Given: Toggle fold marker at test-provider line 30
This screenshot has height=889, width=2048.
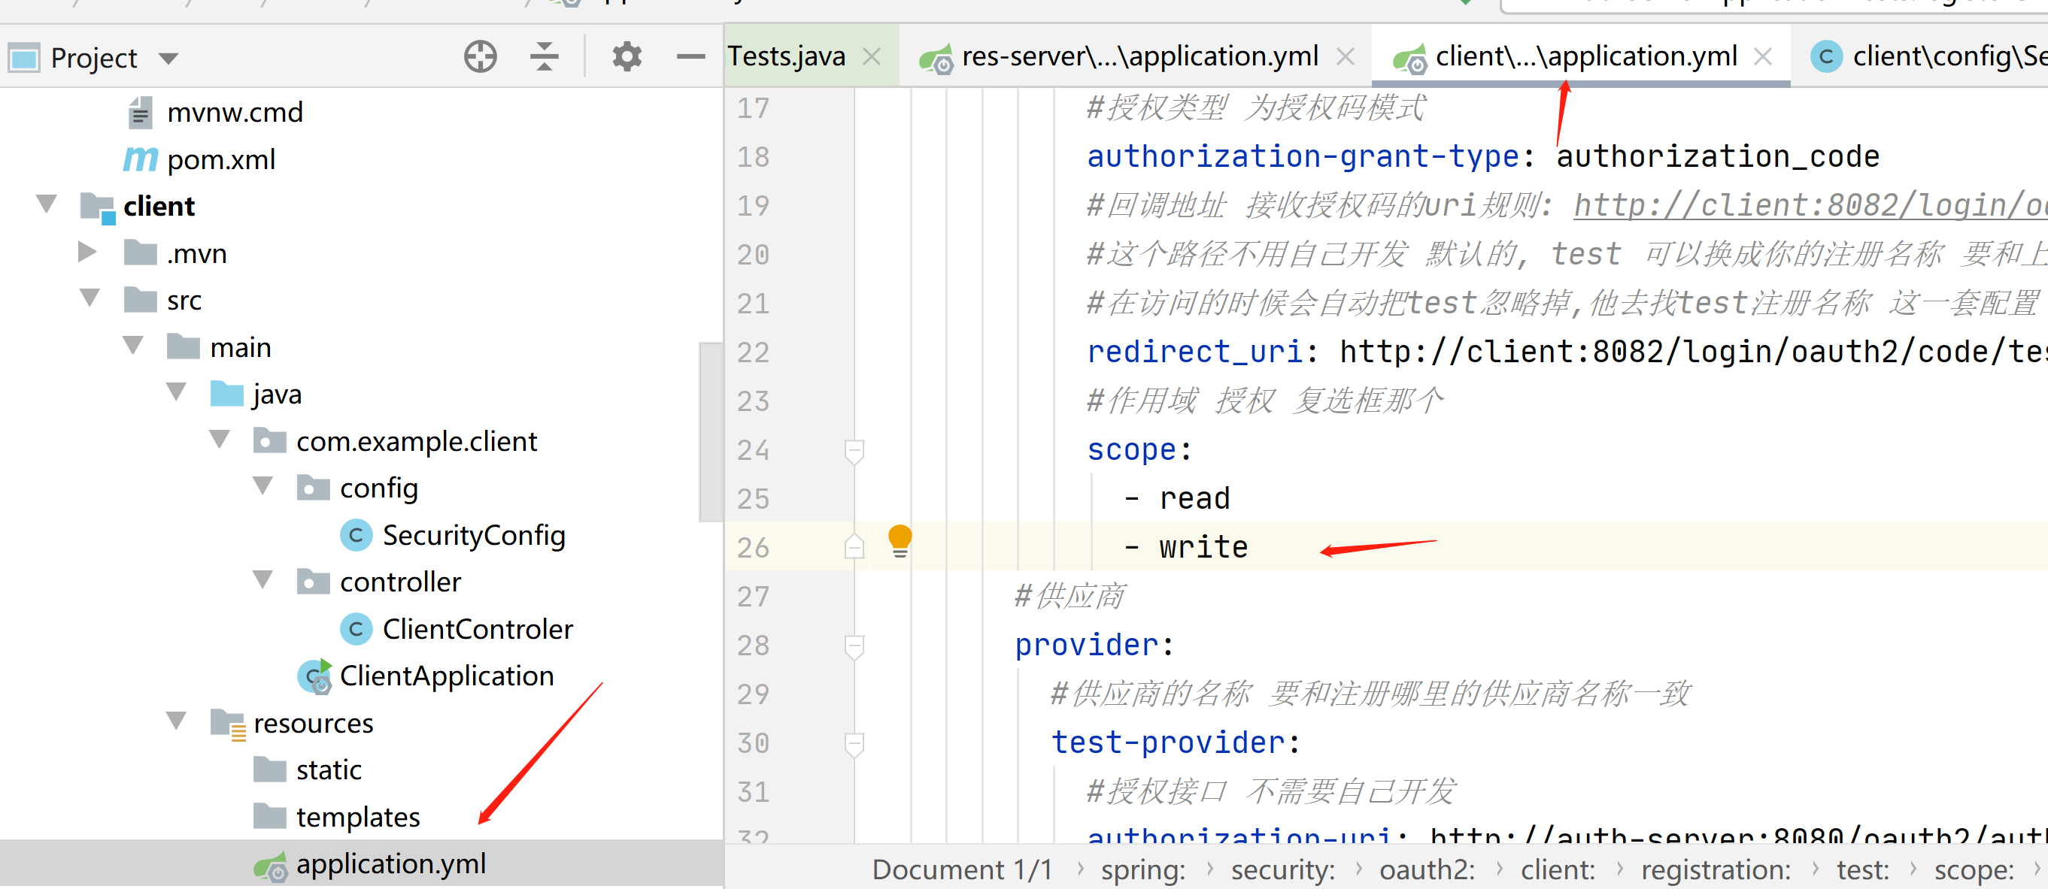Looking at the screenshot, I should (x=854, y=744).
